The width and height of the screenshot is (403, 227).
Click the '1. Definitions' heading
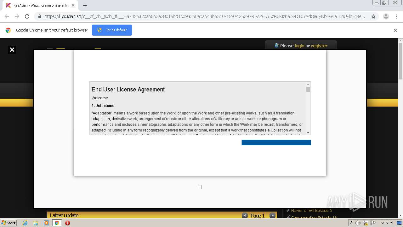click(103, 106)
